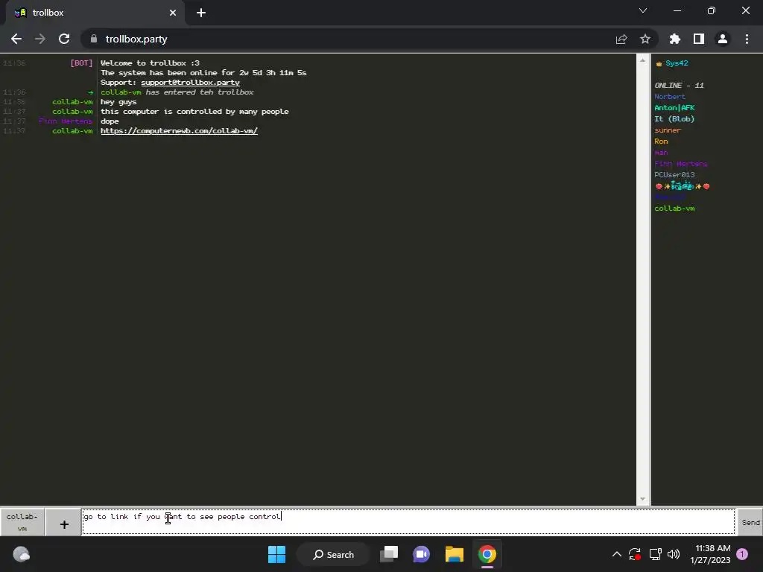
Task: Select user sunner in the online list
Action: (x=667, y=130)
